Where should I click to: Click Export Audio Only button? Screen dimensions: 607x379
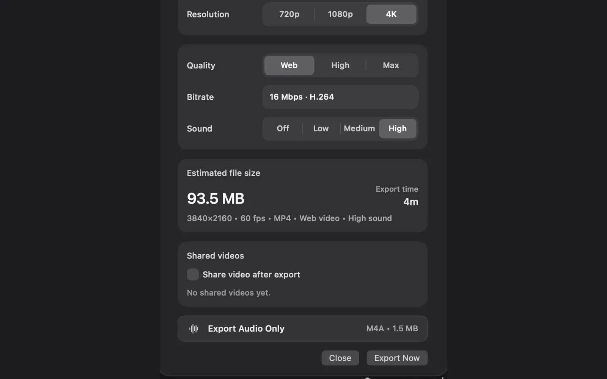pos(303,329)
